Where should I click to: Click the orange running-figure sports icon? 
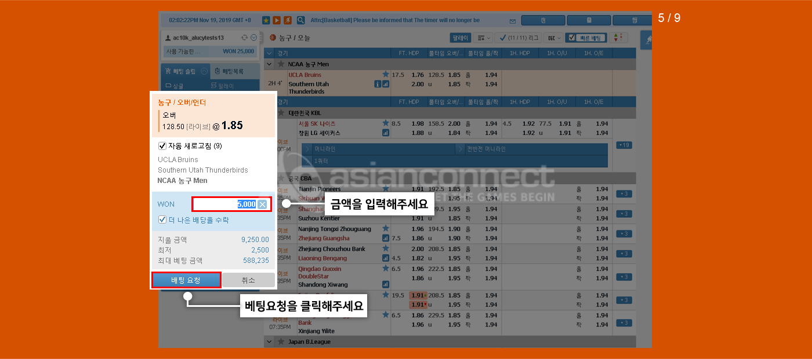coord(288,20)
